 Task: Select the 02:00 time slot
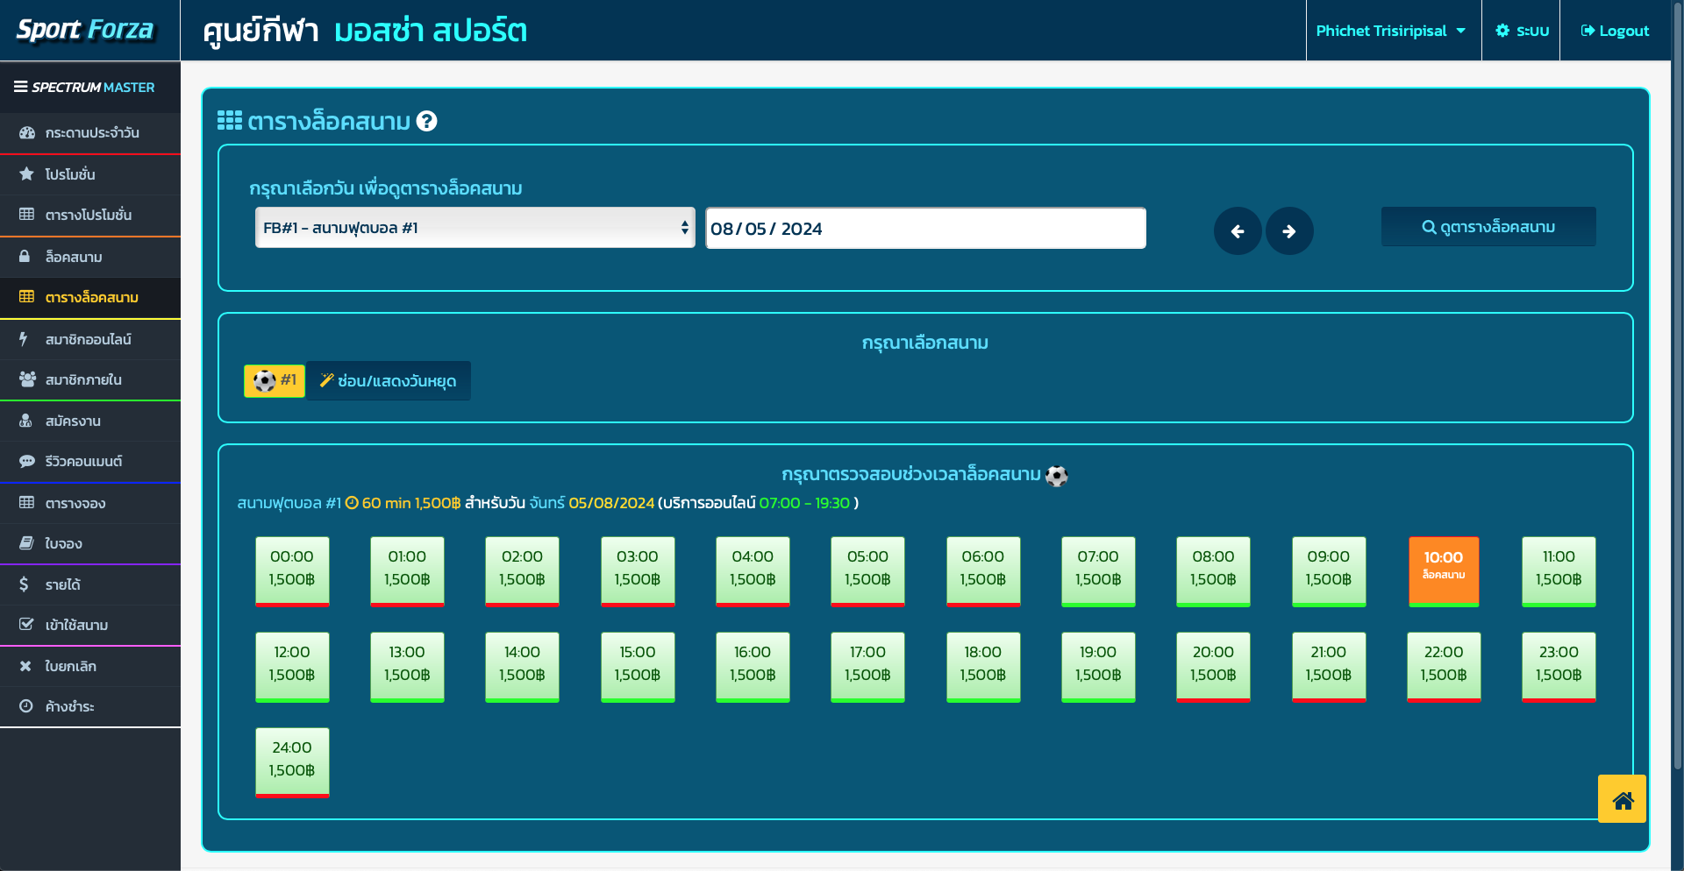coord(522,570)
